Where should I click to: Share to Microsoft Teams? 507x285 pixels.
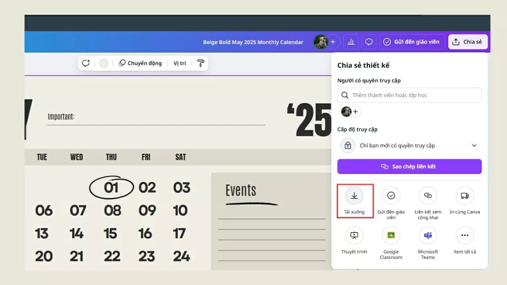[428, 236]
